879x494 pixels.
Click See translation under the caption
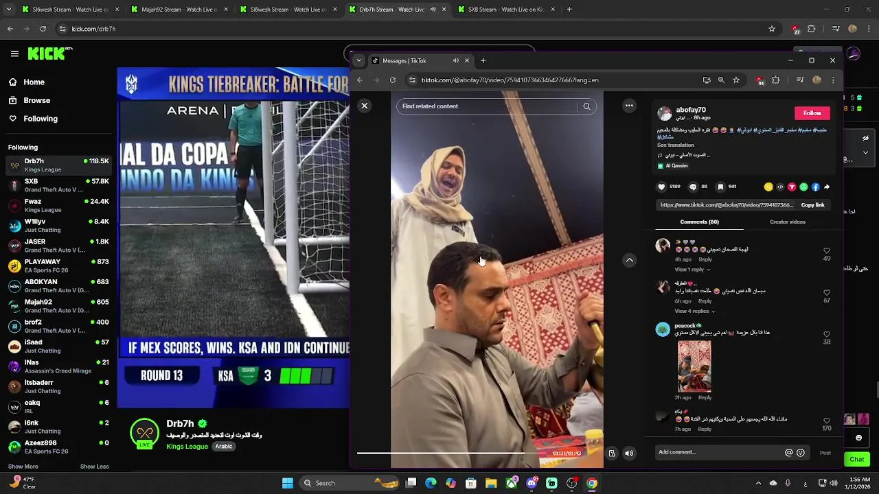point(675,145)
